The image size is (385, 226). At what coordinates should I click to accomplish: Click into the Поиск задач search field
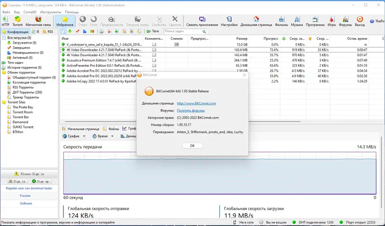182,31
